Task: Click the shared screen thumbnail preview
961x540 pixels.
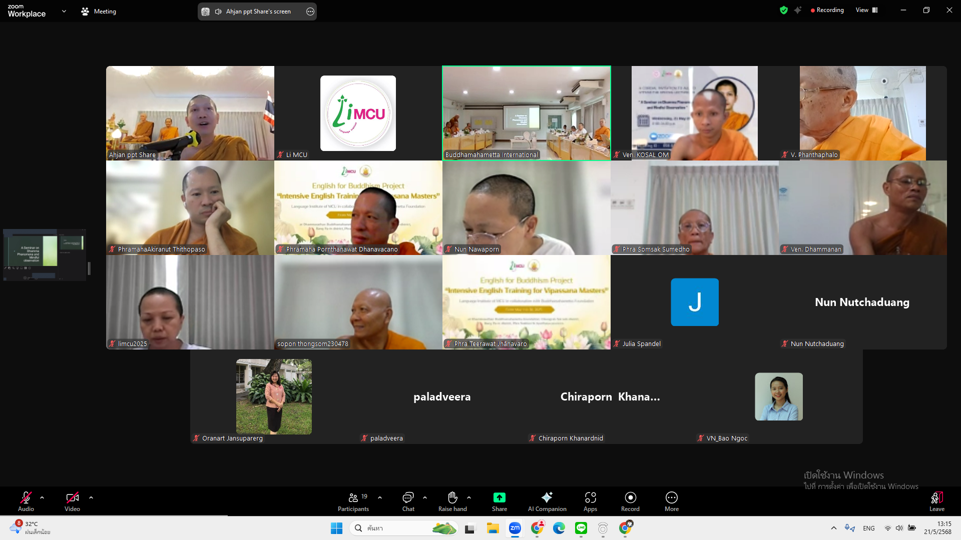Action: tap(45, 254)
